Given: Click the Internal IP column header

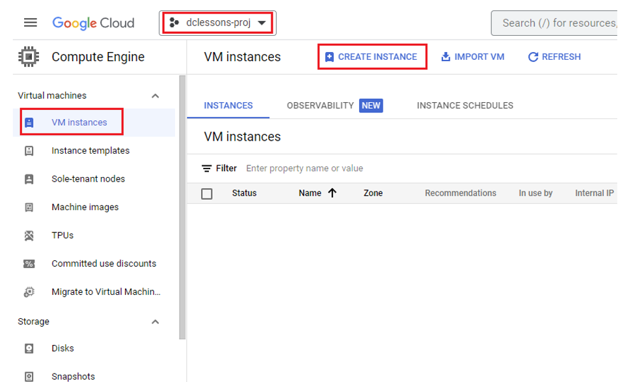Looking at the screenshot, I should click(x=595, y=193).
